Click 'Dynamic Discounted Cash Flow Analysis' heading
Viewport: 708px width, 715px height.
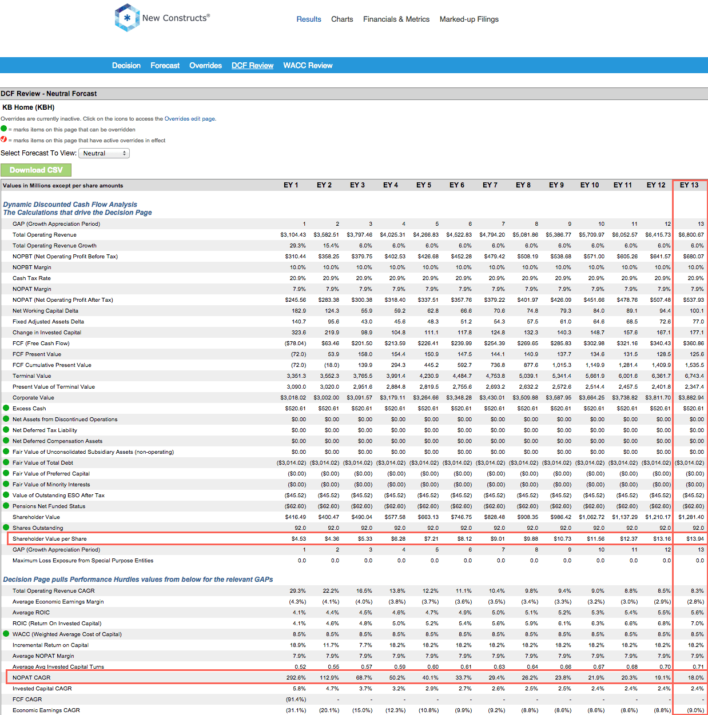[70, 205]
